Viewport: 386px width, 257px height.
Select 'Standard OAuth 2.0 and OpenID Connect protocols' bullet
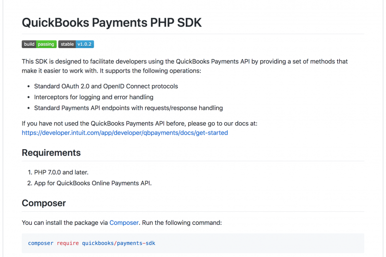(106, 87)
